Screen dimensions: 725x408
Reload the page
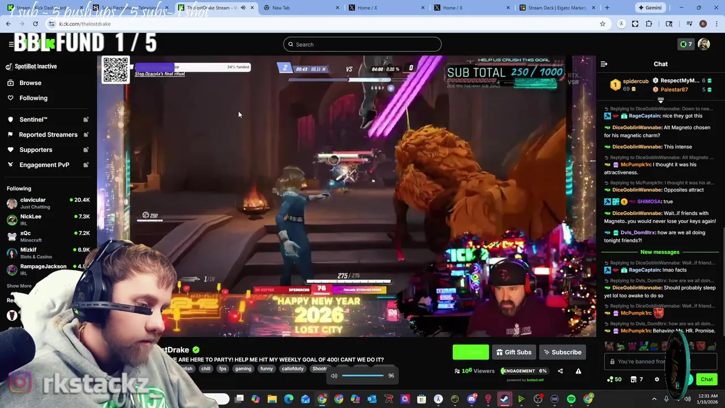point(35,24)
